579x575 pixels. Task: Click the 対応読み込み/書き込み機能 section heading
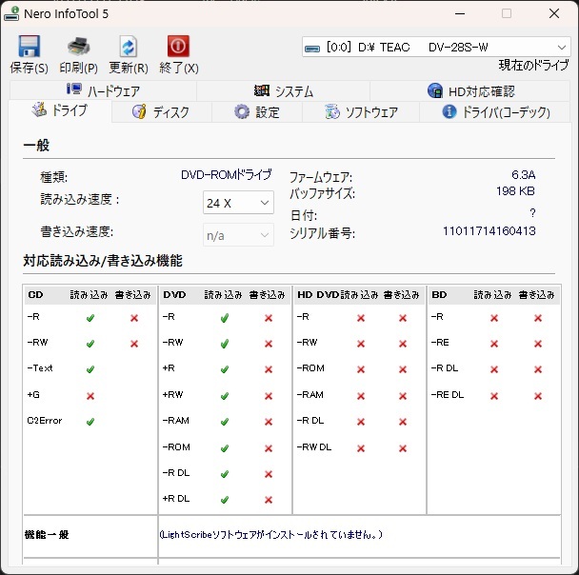(x=103, y=261)
